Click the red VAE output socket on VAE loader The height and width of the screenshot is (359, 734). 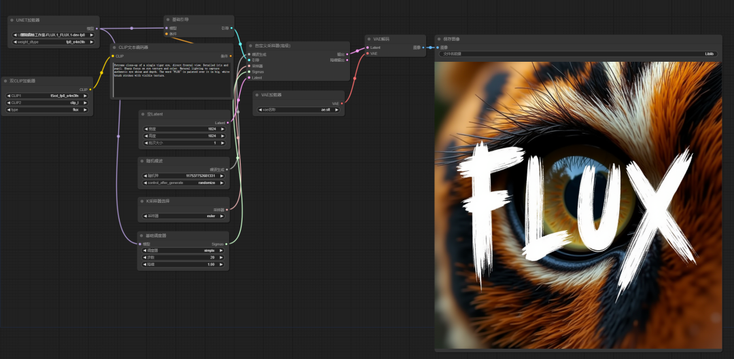[x=342, y=103]
